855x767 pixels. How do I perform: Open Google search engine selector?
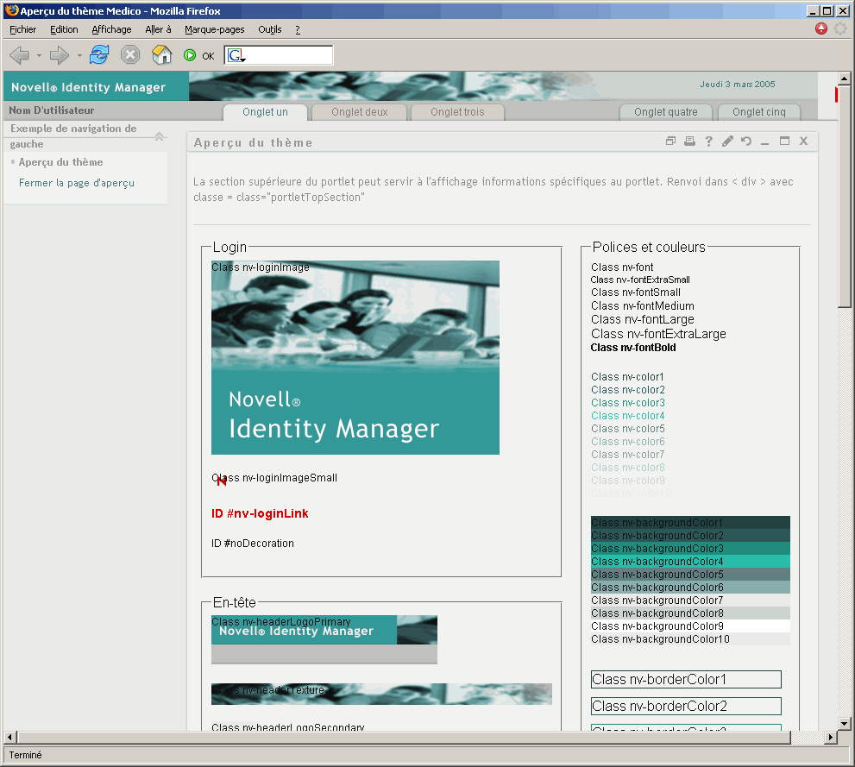pyautogui.click(x=236, y=55)
